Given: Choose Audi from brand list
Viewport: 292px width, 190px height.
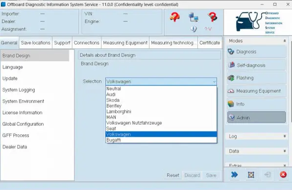Looking at the screenshot, I should pyautogui.click(x=161, y=94).
